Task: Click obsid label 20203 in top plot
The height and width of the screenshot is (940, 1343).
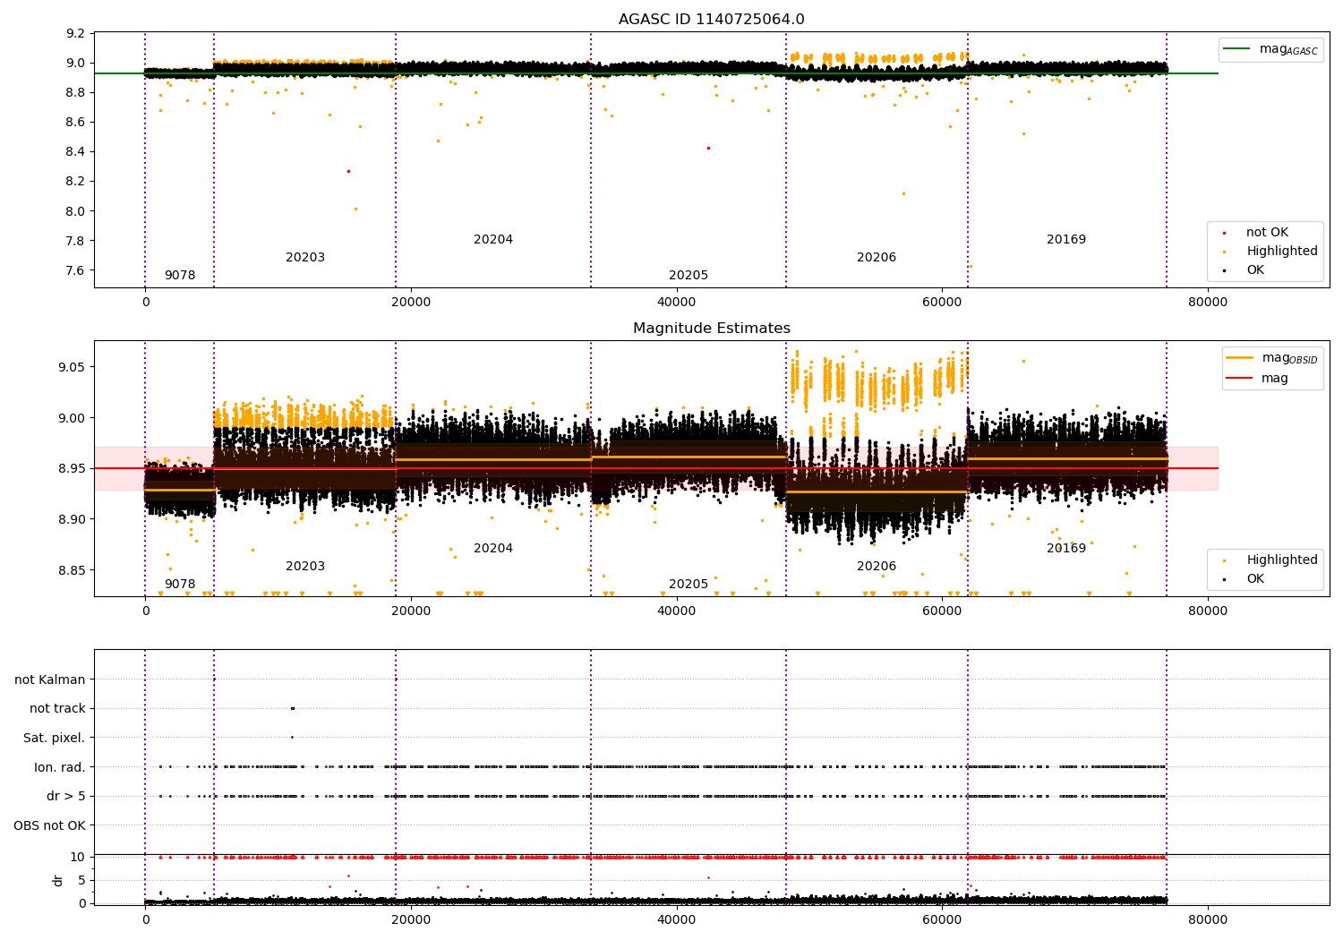Action: pyautogui.click(x=305, y=258)
